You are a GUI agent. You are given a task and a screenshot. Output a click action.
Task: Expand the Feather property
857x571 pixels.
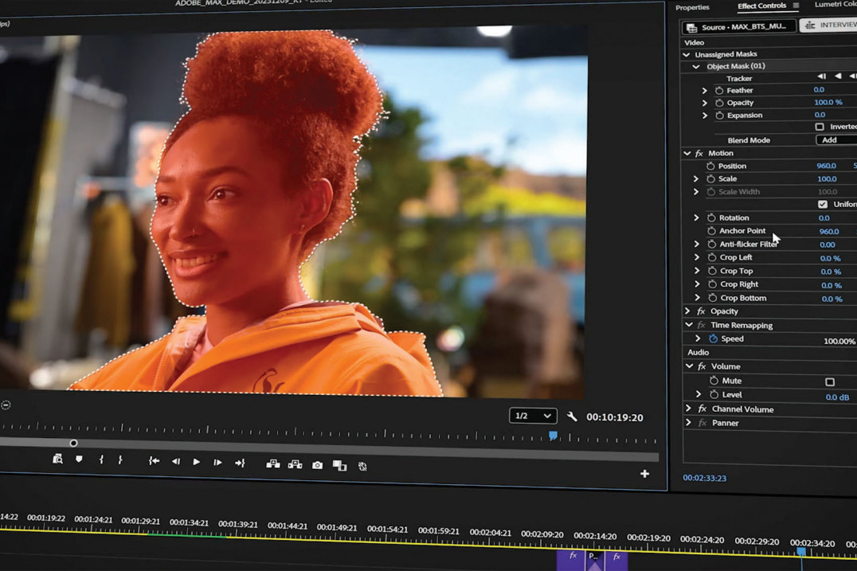pyautogui.click(x=704, y=89)
